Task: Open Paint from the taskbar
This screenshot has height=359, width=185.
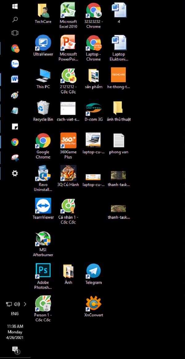Action: click(15, 95)
